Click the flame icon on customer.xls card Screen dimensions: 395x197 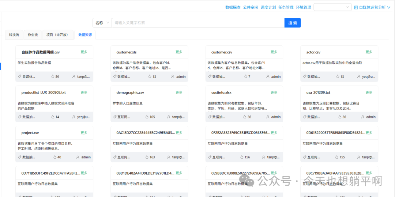[150, 76]
